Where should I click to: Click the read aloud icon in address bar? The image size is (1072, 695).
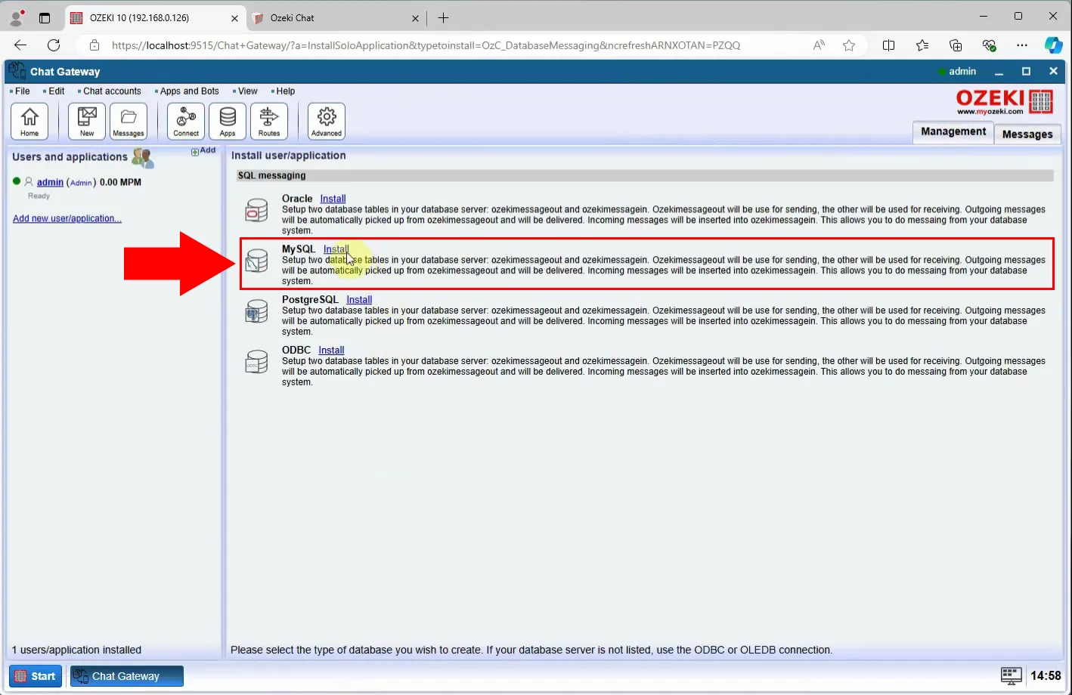coord(819,45)
